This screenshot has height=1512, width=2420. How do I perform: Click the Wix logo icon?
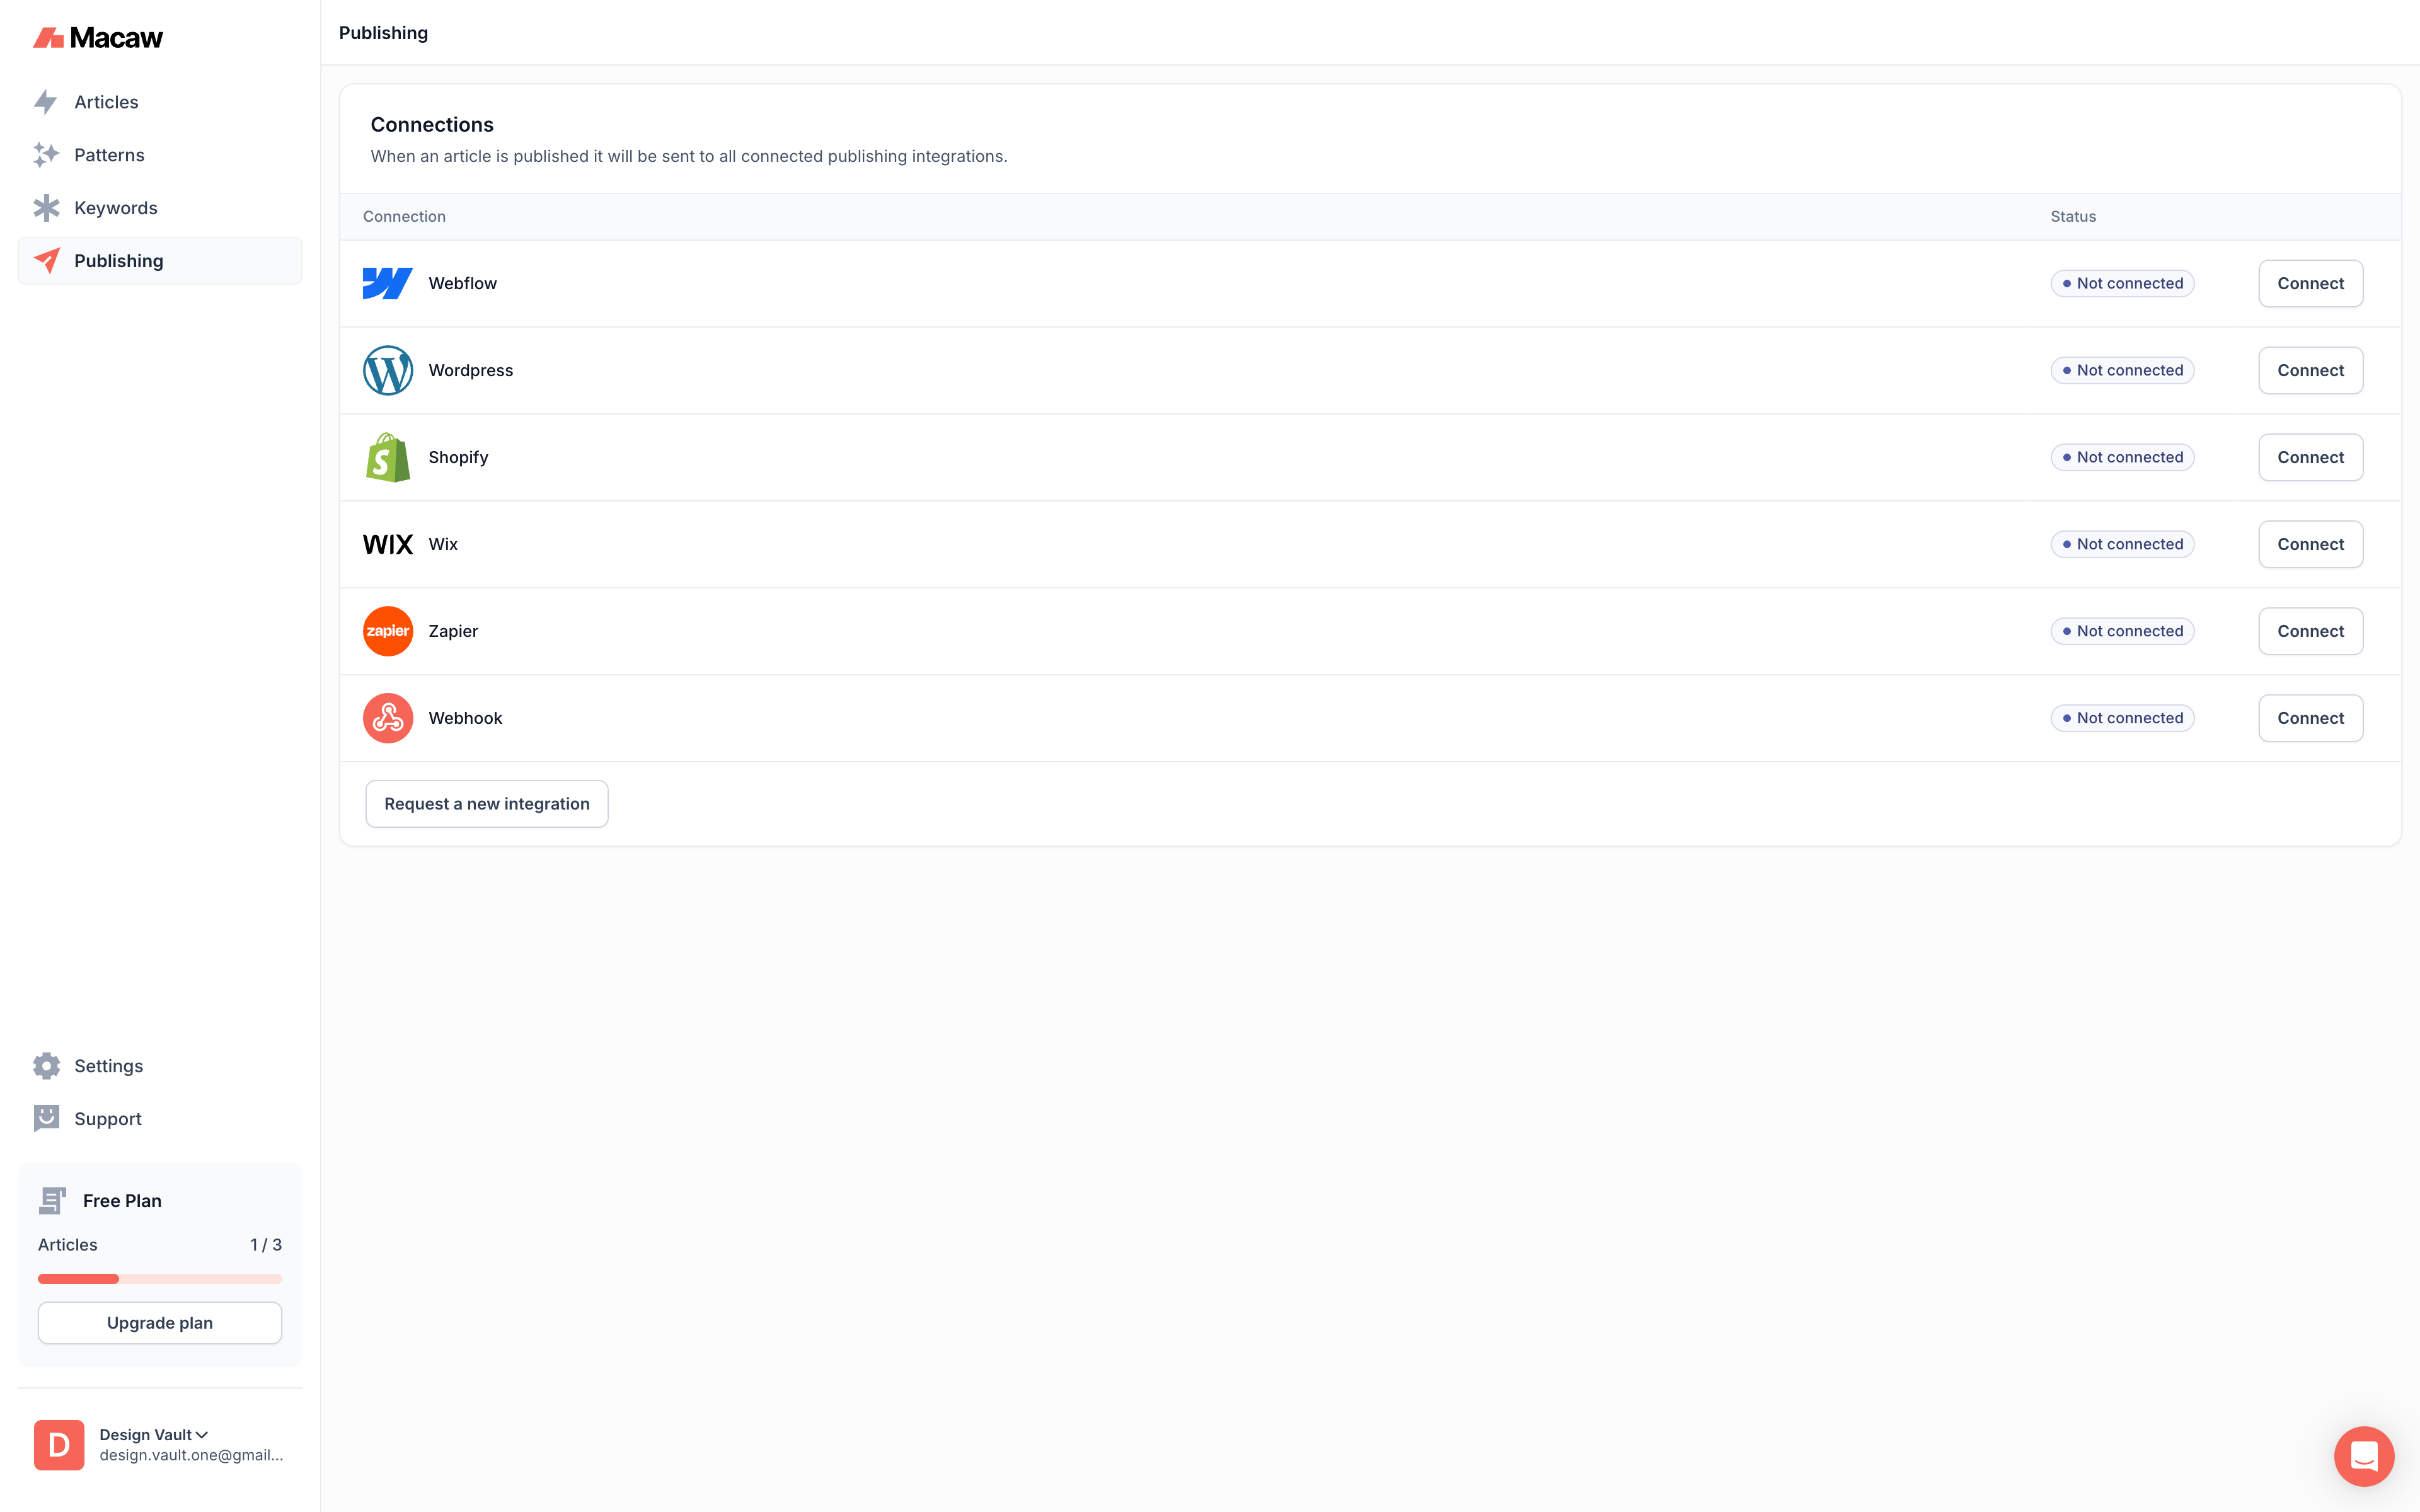387,544
